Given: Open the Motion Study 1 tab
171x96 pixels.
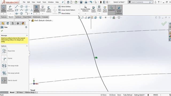Looking at the screenshot, I should tap(30, 93).
